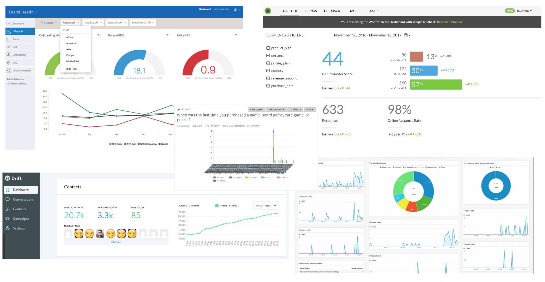This screenshot has height=282, width=545.
Task: Select Middle East in Region menu
Action: pyautogui.click(x=76, y=61)
